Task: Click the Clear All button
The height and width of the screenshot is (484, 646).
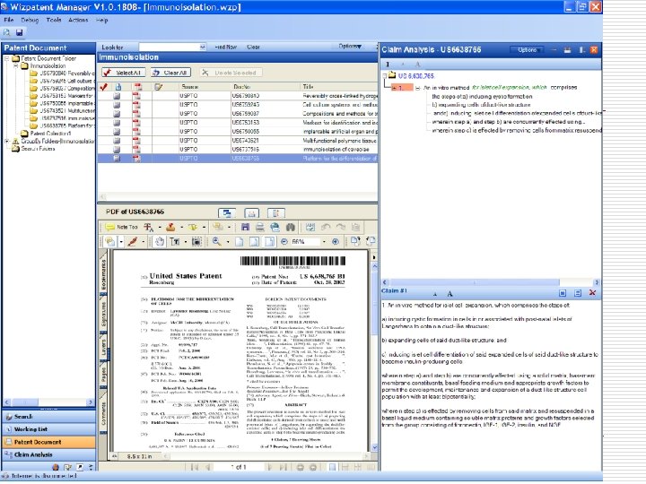Action: [x=170, y=73]
